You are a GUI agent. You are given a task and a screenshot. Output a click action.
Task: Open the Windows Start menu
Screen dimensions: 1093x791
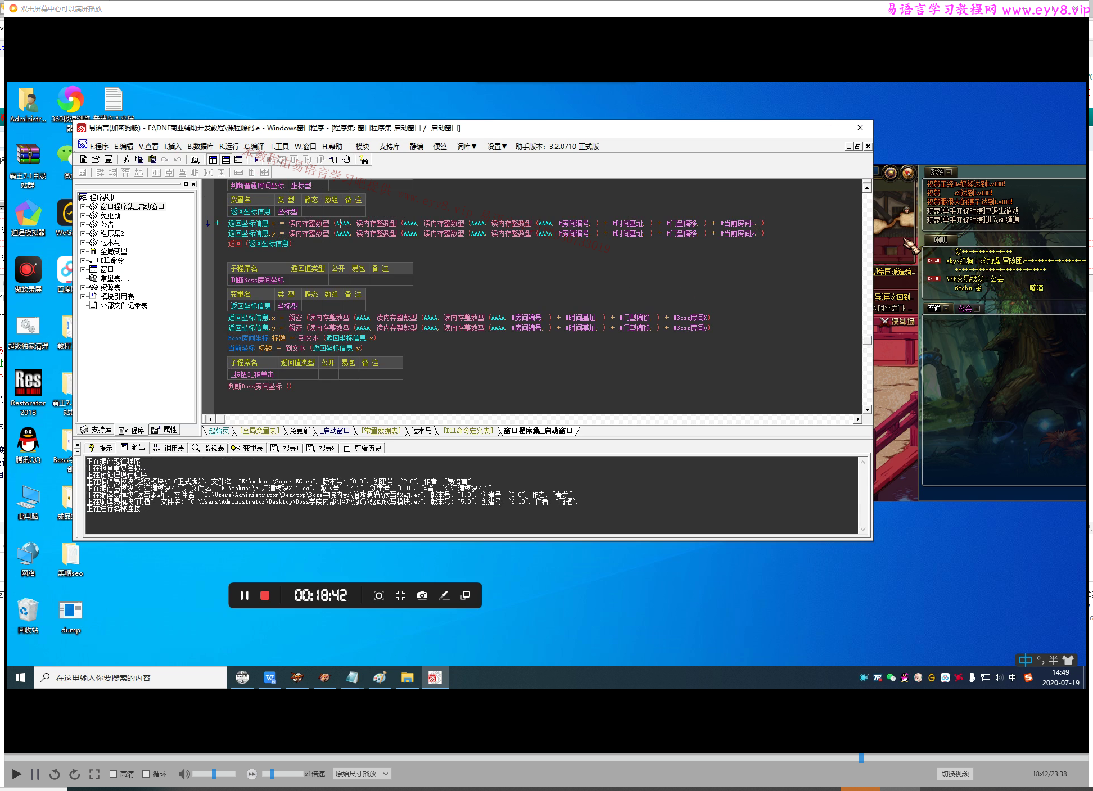coord(20,678)
